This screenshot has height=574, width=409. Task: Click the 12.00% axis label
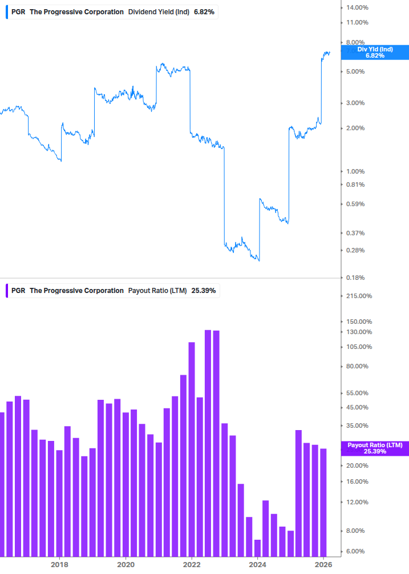[x=357, y=502]
